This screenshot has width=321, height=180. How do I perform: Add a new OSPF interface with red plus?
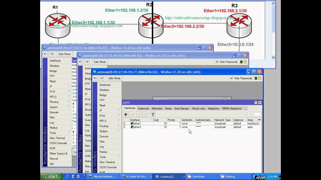(126, 114)
